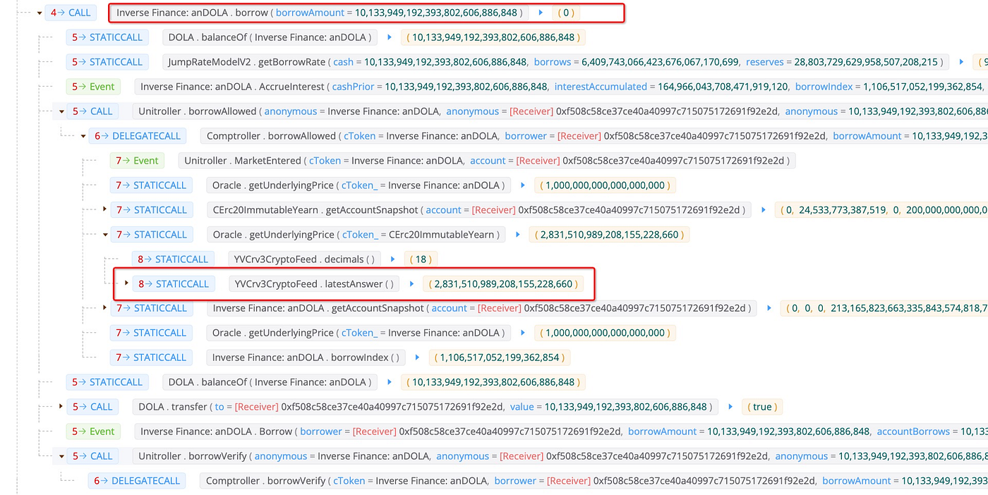Click the latestAnswer output 2,831,510,989,208,155,228,660
Viewport: 988px width, 495px height.
pos(503,284)
